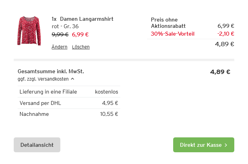Click the arrow icon on the Kasse button
This screenshot has height=164, width=248.
(226, 145)
